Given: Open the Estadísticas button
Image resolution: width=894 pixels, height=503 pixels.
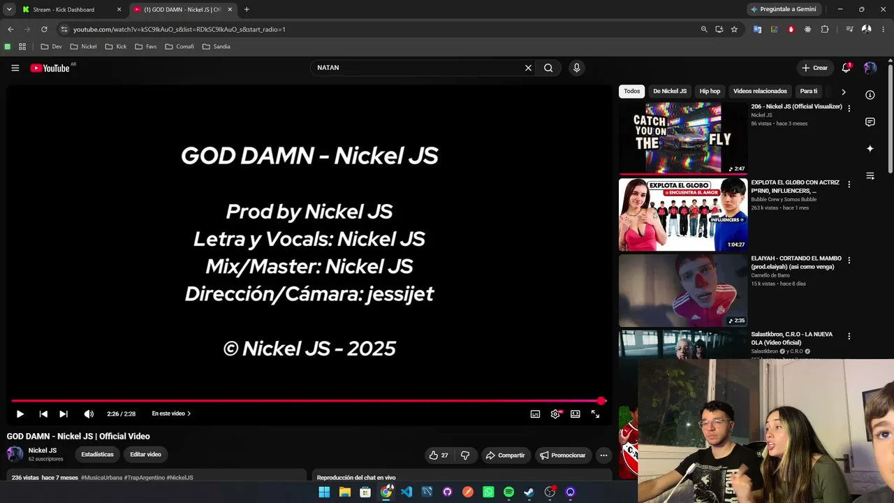Looking at the screenshot, I should coord(97,454).
